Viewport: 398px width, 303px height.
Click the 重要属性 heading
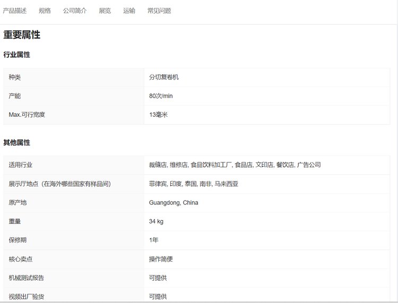[22, 36]
